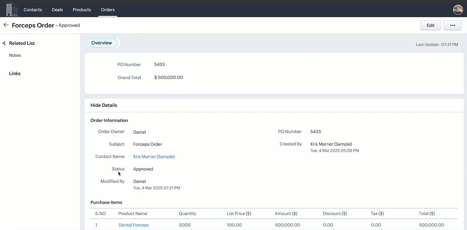
Task: Click the Quantity column header
Action: tap(187, 214)
